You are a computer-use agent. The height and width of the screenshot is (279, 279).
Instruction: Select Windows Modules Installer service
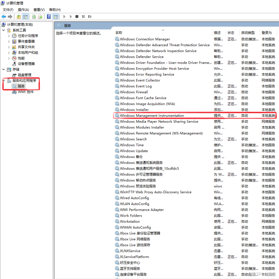[x=195, y=127]
